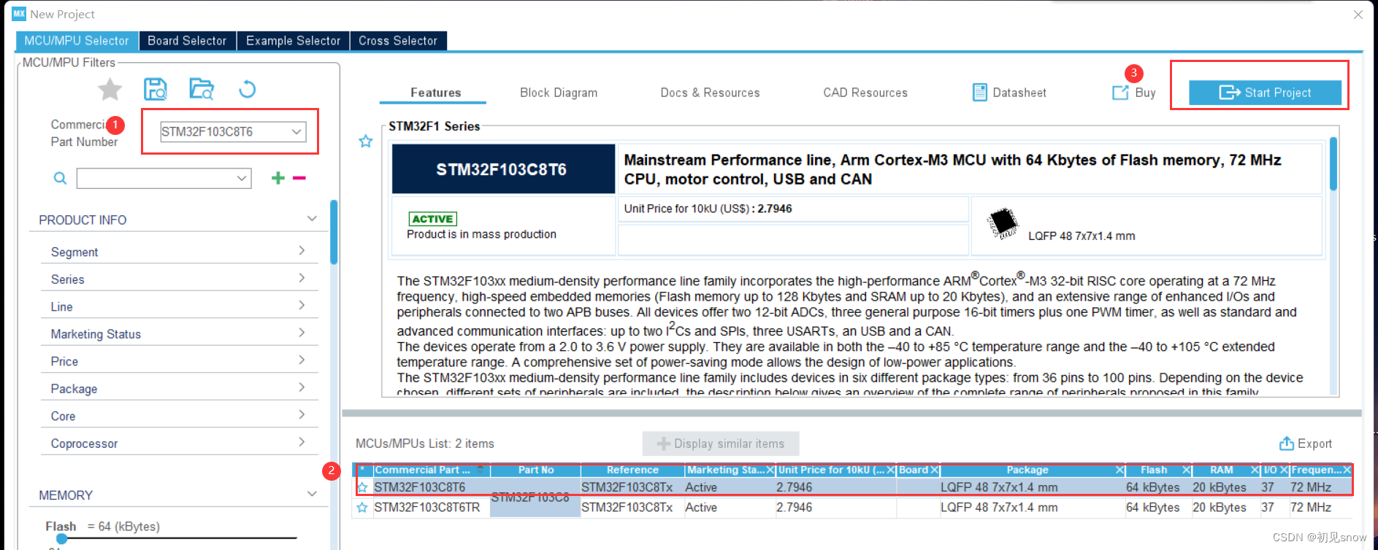Sort by the Reference column header
The height and width of the screenshot is (550, 1378).
[632, 470]
